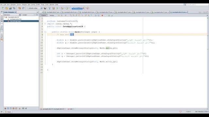Close the JavaApplication14.java tab
The height and width of the screenshot is (117, 209).
coord(187,12)
